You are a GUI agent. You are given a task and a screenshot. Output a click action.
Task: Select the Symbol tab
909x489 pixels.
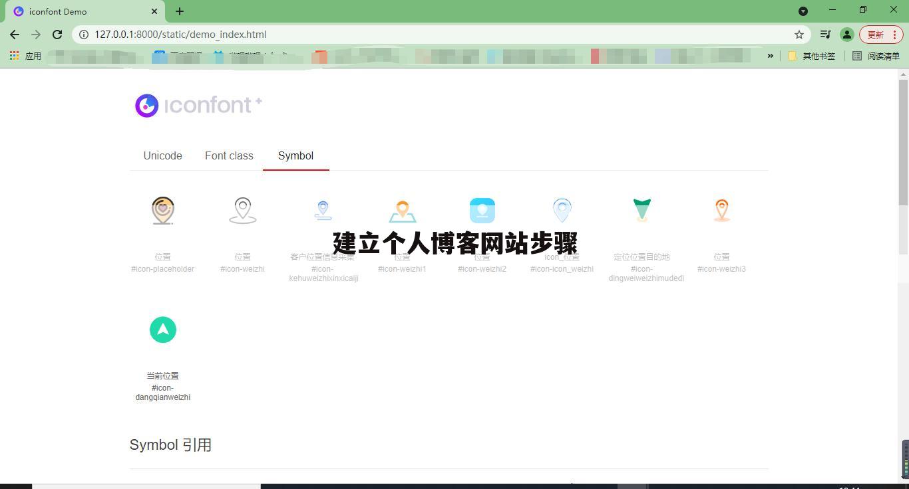[295, 155]
